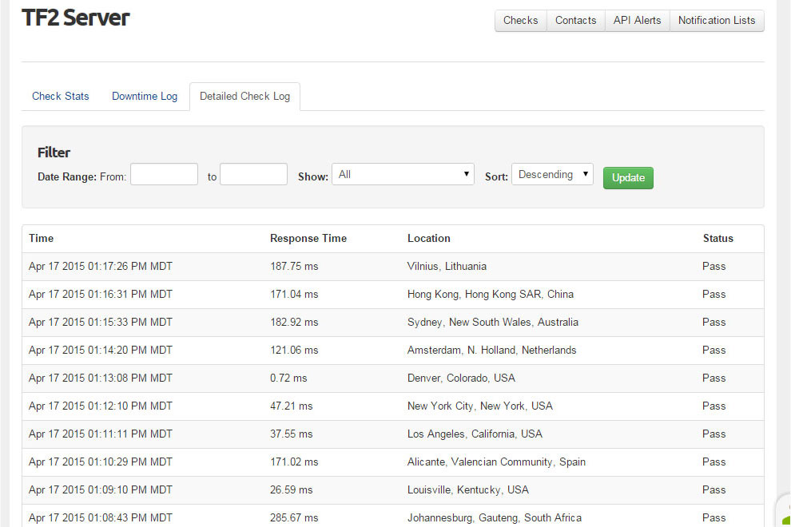Select the timestamp Apr 17 2015 01:14:20 PM MDT

[101, 350]
